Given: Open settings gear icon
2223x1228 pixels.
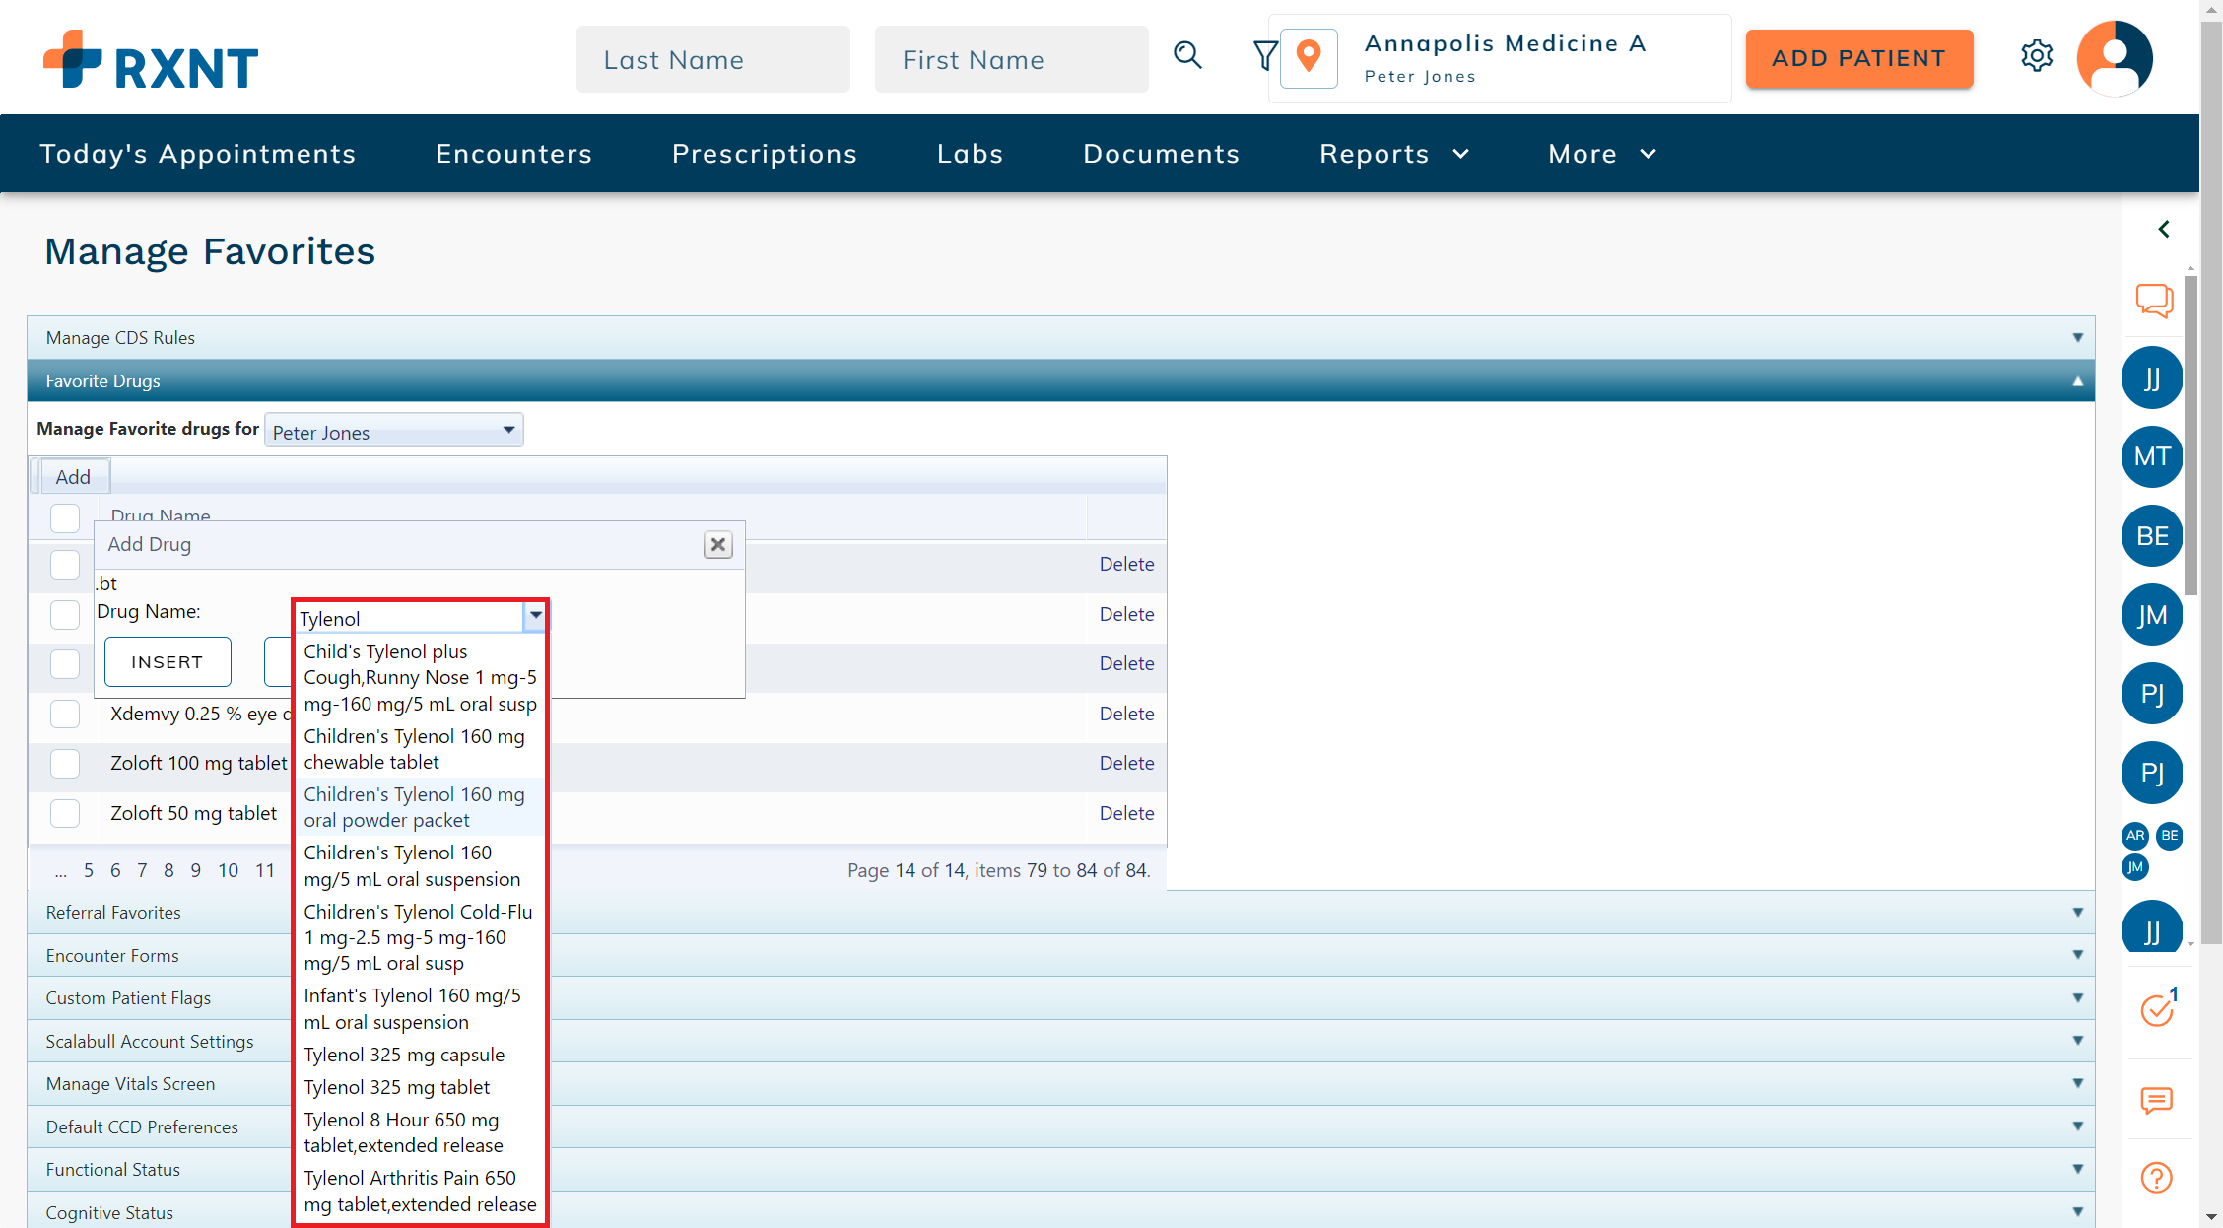Looking at the screenshot, I should click(x=2037, y=56).
